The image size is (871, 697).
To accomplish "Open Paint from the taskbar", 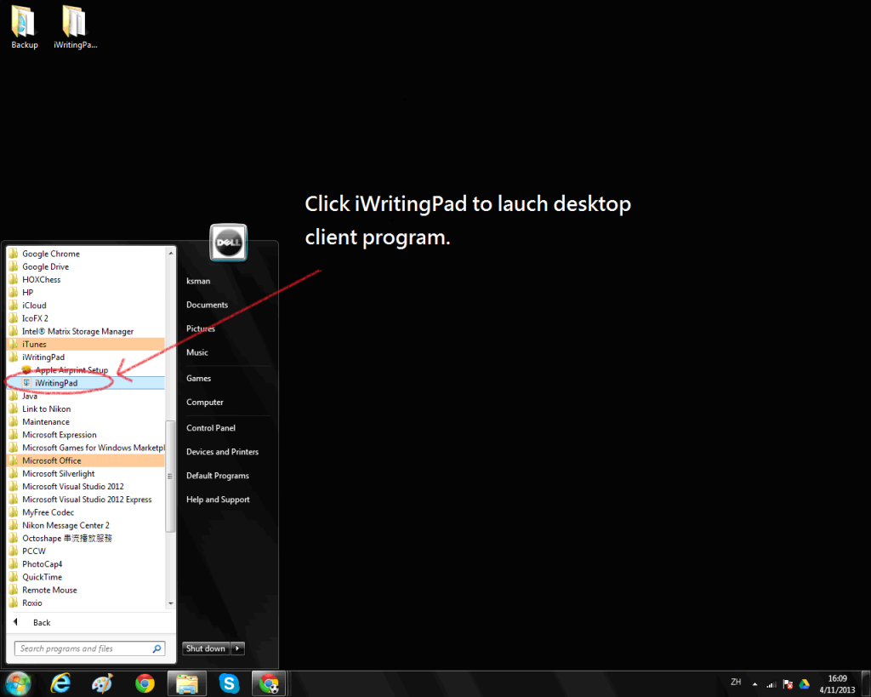I will coord(103,683).
